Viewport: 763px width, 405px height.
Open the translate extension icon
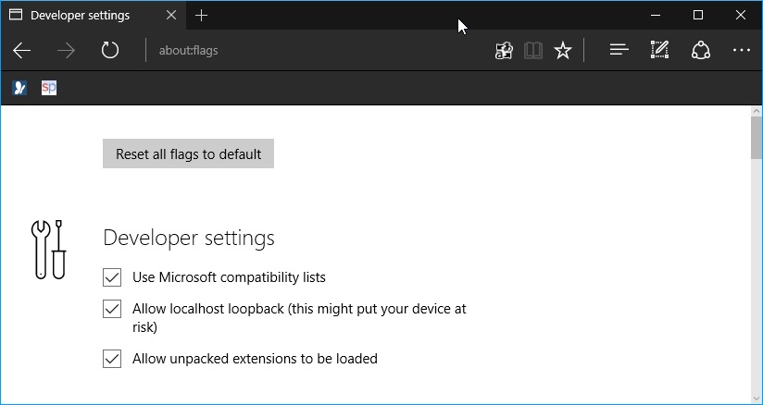504,50
